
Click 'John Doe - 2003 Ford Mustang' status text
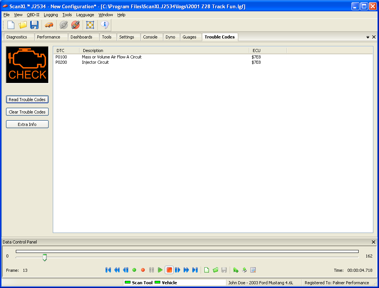pyautogui.click(x=261, y=283)
